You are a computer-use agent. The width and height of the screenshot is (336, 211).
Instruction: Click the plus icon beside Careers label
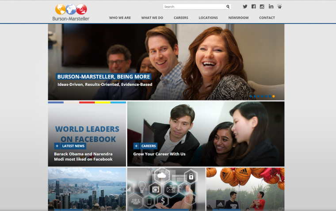coord(136,146)
